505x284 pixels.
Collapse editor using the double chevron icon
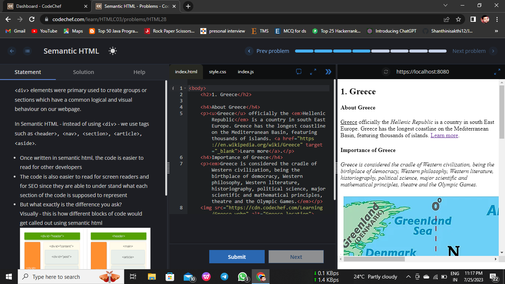328,72
